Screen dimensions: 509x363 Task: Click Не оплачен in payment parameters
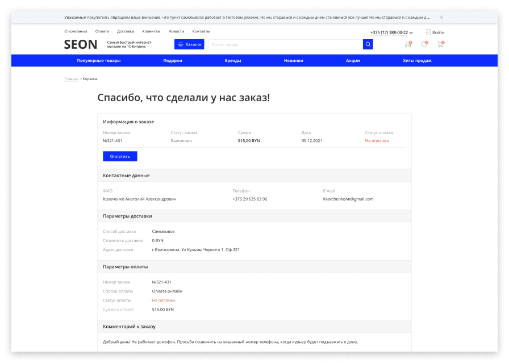[163, 300]
